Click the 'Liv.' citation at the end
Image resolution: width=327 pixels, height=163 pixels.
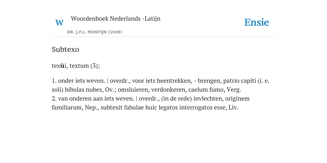point(233,108)
